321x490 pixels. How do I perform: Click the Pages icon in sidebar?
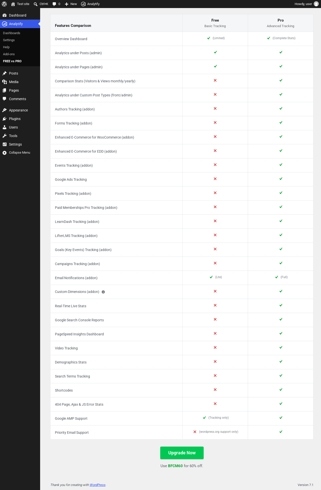click(5, 90)
